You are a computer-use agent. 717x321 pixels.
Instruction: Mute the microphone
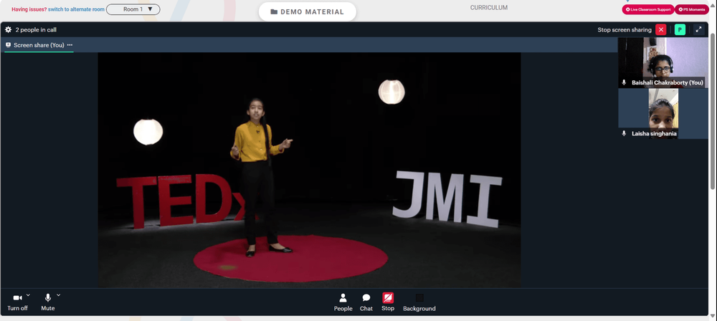point(47,302)
